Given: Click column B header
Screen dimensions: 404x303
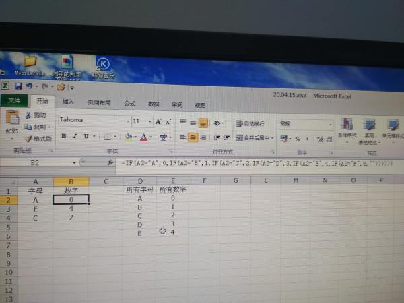Looking at the screenshot, I should click(71, 182).
